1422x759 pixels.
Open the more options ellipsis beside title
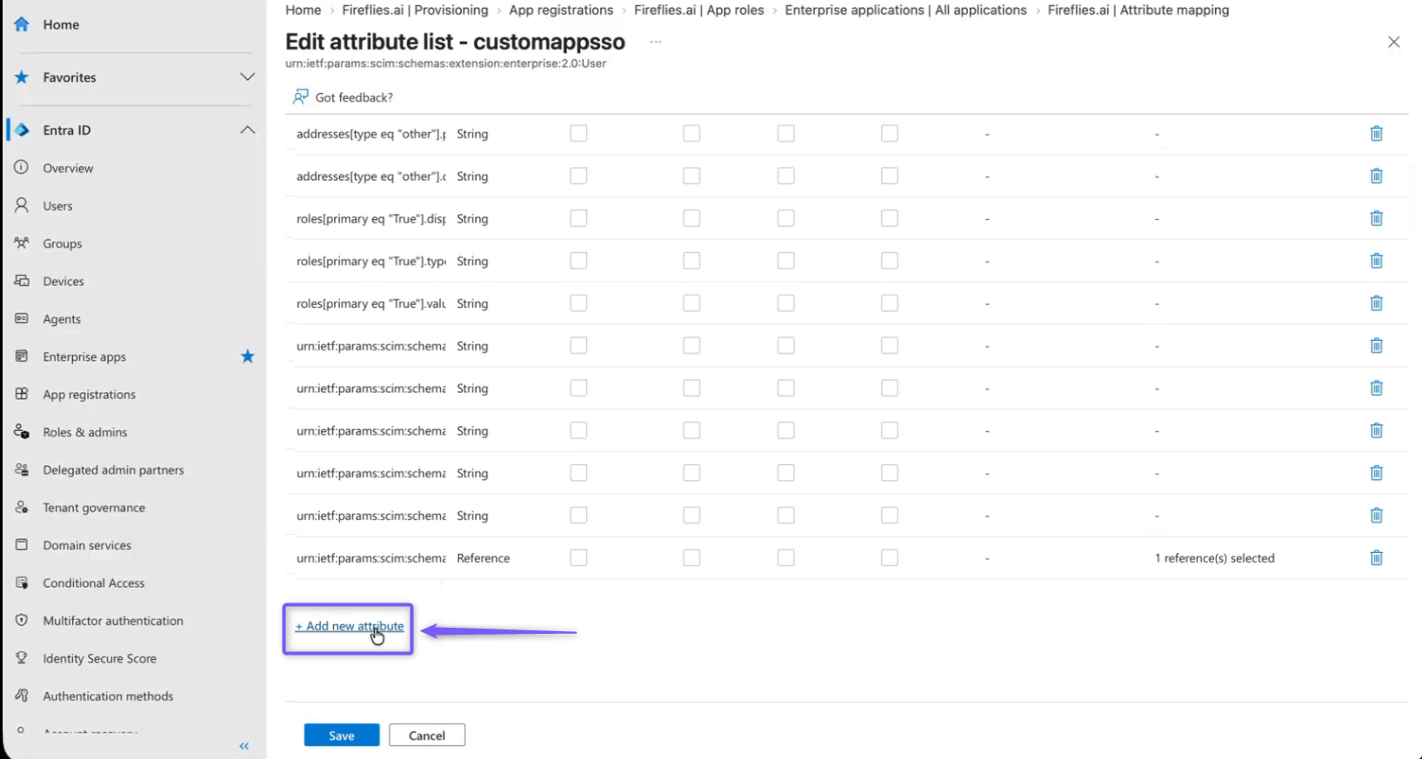click(x=656, y=42)
